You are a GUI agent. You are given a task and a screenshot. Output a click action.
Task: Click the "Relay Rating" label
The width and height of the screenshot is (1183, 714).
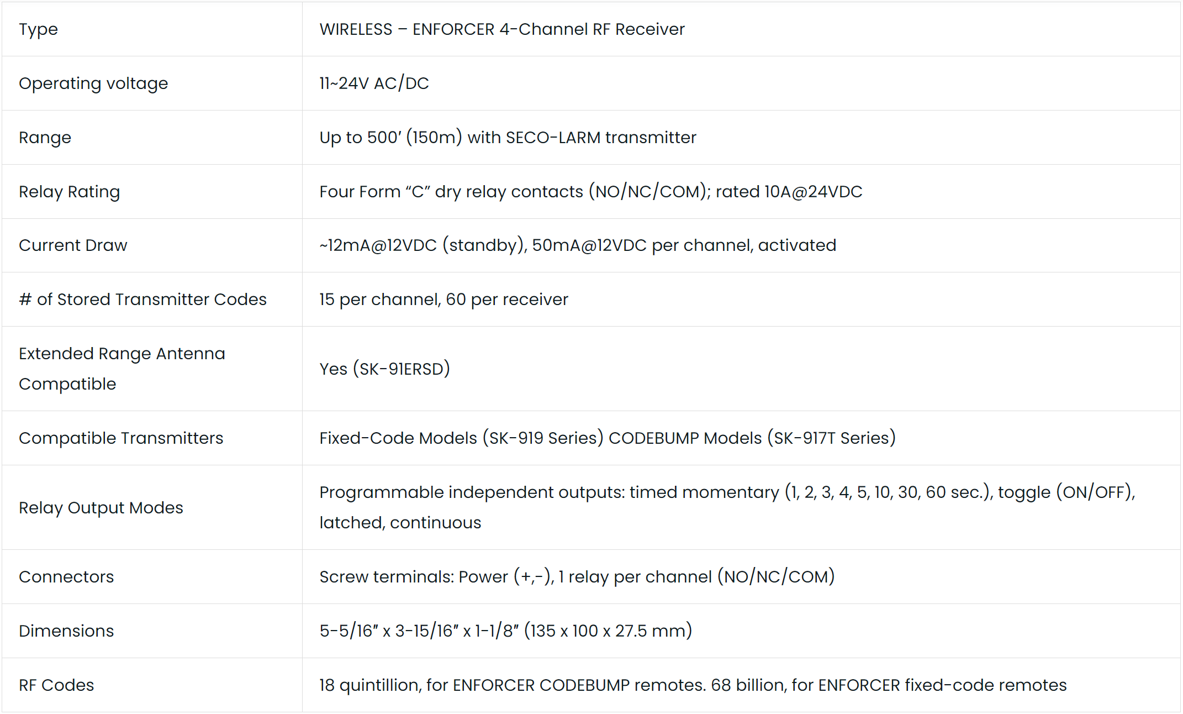pos(69,192)
